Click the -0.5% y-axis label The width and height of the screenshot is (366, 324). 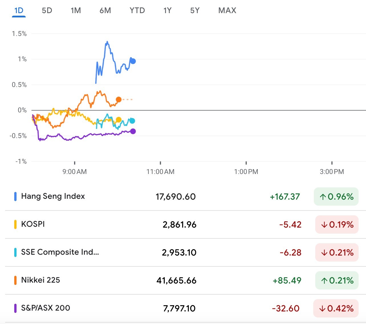click(x=18, y=136)
